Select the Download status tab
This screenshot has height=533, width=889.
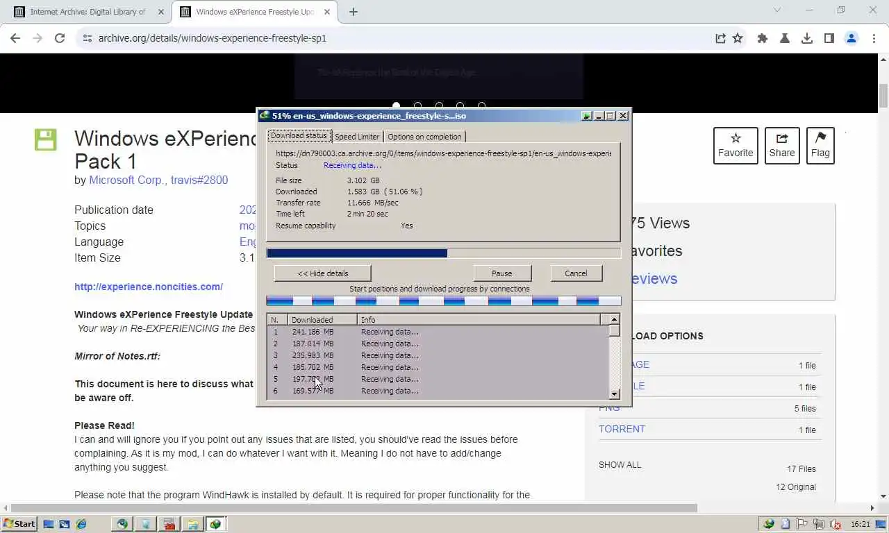coord(299,135)
